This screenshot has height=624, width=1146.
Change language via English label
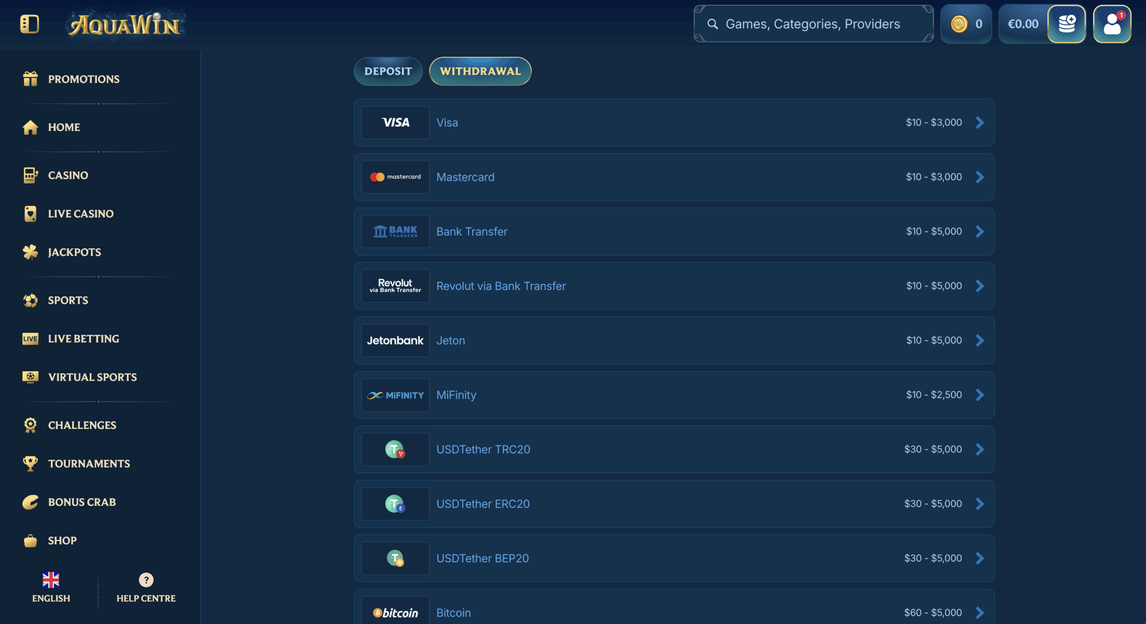pos(51,598)
